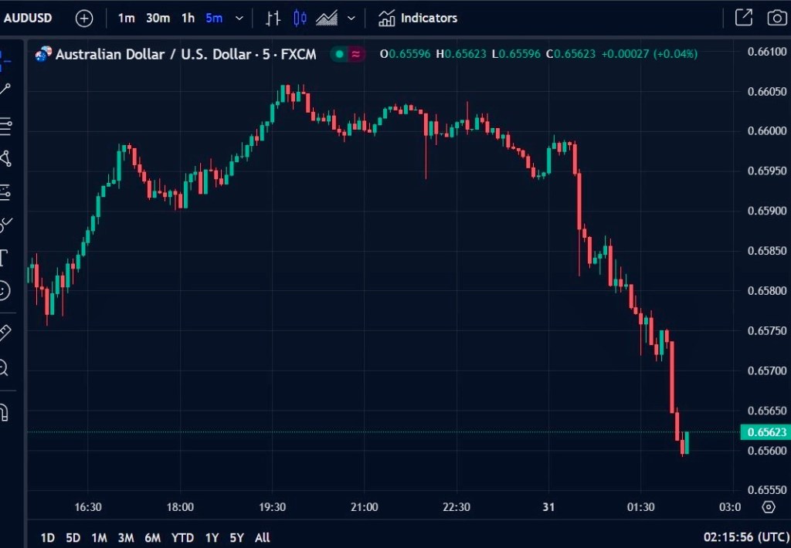Click the add symbol plus icon
The width and height of the screenshot is (791, 548).
click(84, 18)
